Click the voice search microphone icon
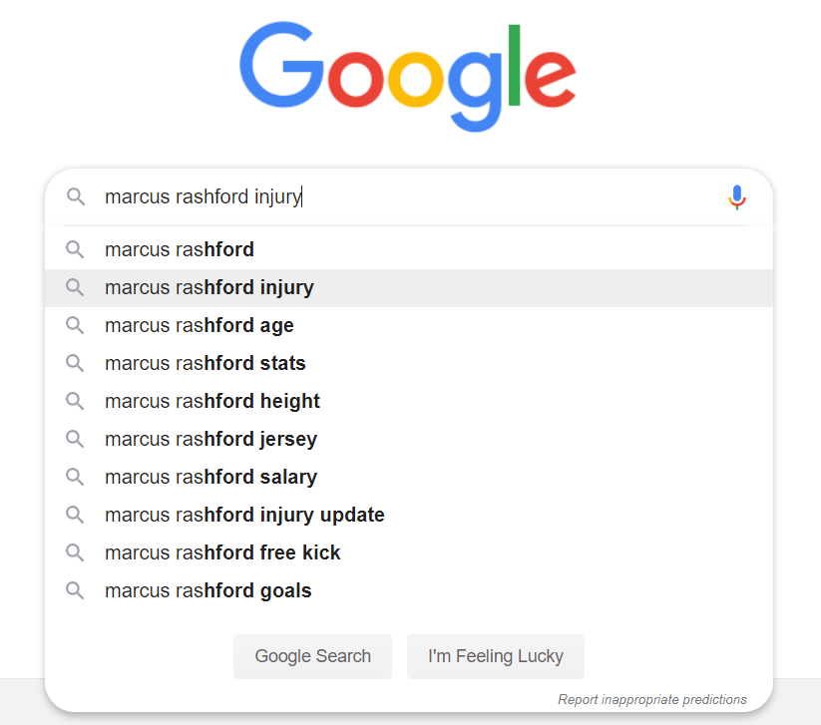This screenshot has width=821, height=725. (x=736, y=197)
